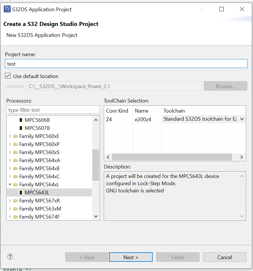Viewport: 253px width, 271px height.
Task: Click the MPC5606B chip icon
Action: tap(21, 120)
